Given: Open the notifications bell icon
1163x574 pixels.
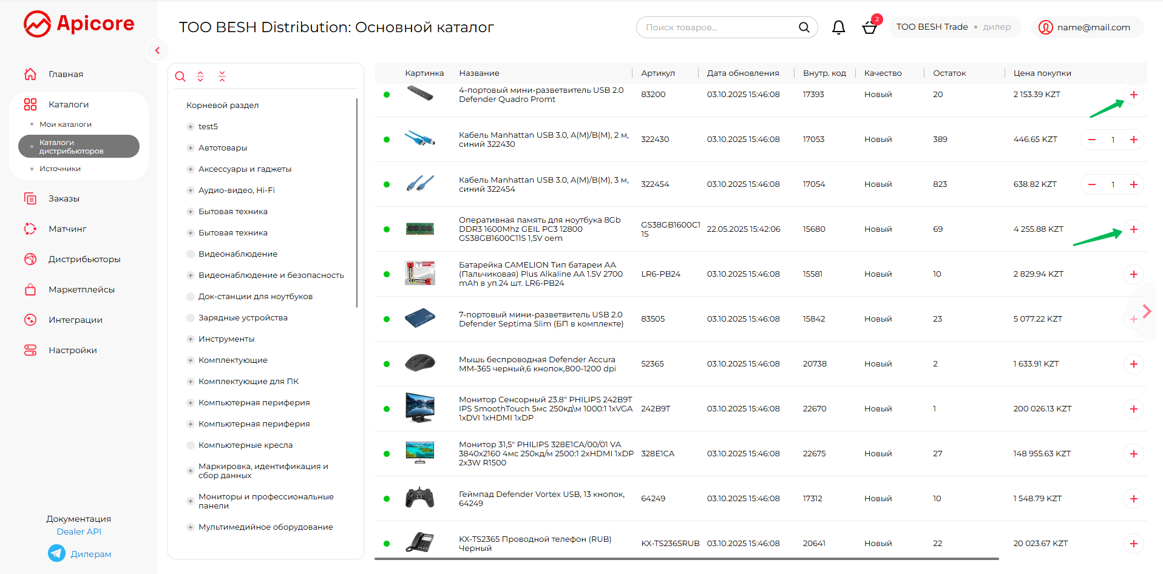Looking at the screenshot, I should point(838,27).
